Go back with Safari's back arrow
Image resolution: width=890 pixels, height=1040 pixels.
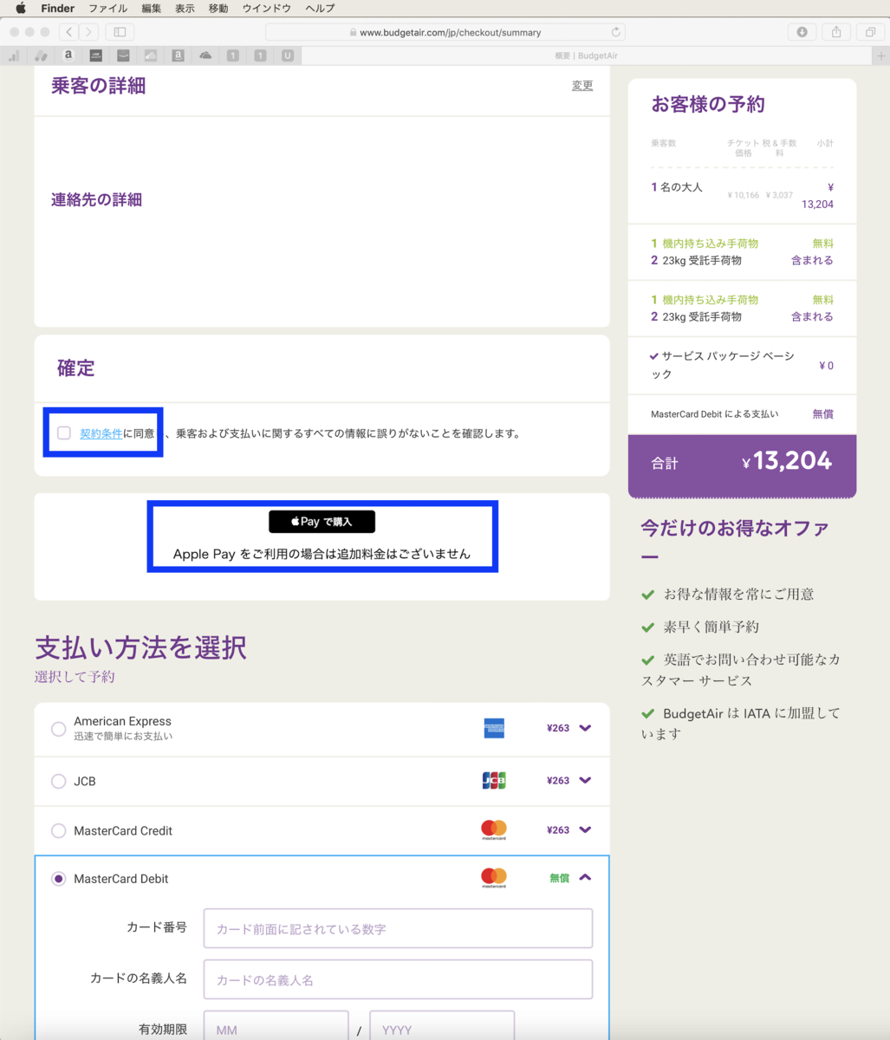click(69, 32)
